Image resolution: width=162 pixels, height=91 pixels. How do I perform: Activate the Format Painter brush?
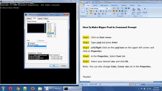(x=87, y=13)
